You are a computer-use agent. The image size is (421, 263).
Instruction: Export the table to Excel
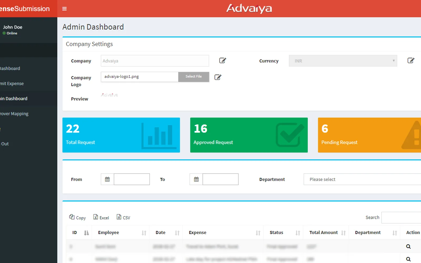(101, 217)
